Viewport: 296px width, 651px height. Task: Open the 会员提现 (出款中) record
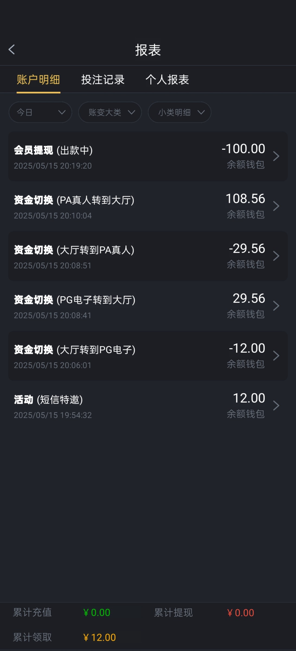[108, 157]
